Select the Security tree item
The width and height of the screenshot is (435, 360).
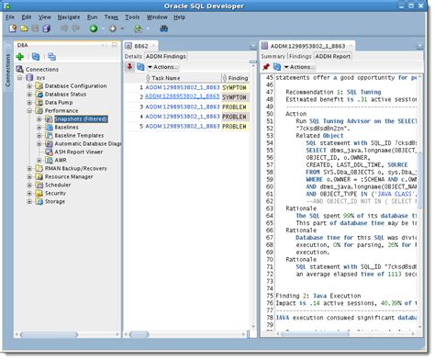[x=55, y=194]
